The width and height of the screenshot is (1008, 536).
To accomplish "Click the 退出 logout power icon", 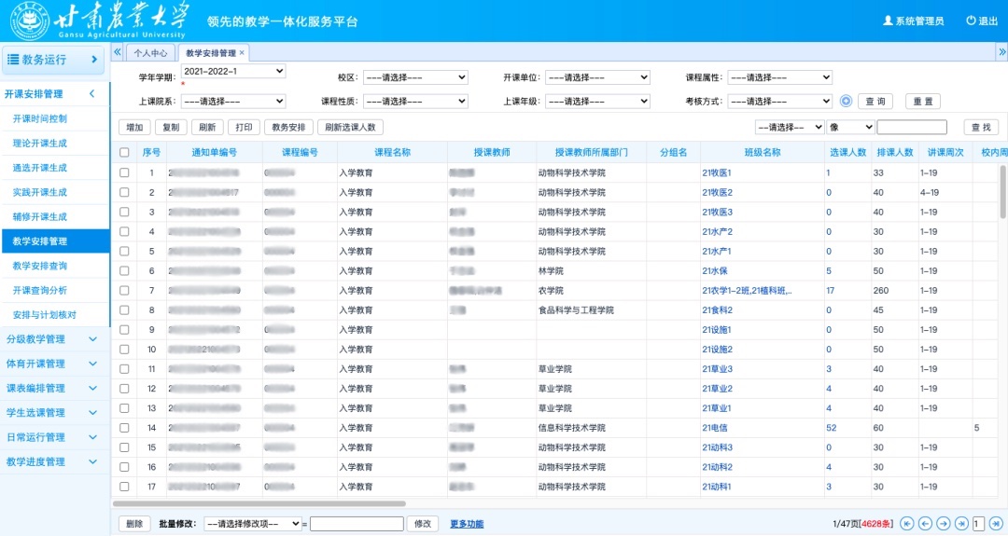I will click(x=971, y=21).
